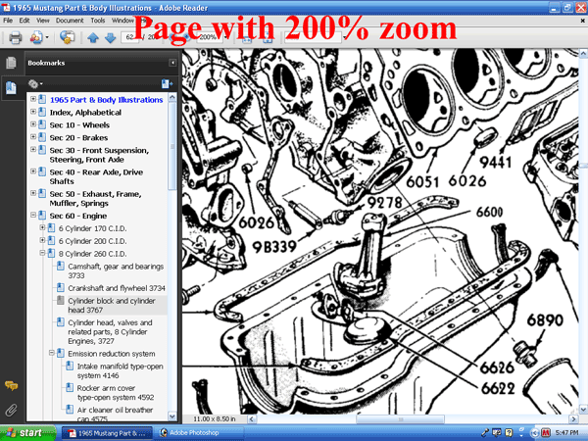
Task: Open Emission reduction system bookmark
Action: click(x=112, y=354)
